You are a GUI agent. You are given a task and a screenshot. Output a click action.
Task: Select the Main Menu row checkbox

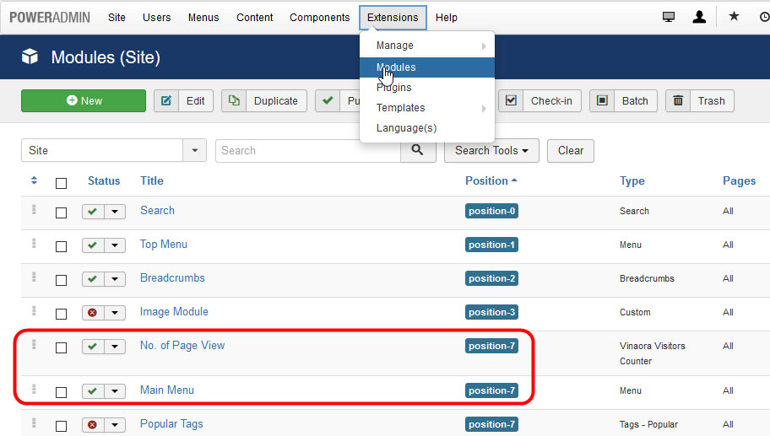(x=61, y=392)
